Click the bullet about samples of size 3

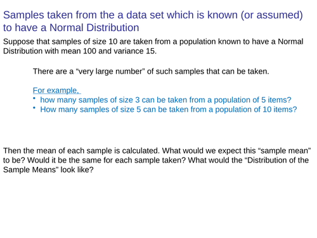165,100
